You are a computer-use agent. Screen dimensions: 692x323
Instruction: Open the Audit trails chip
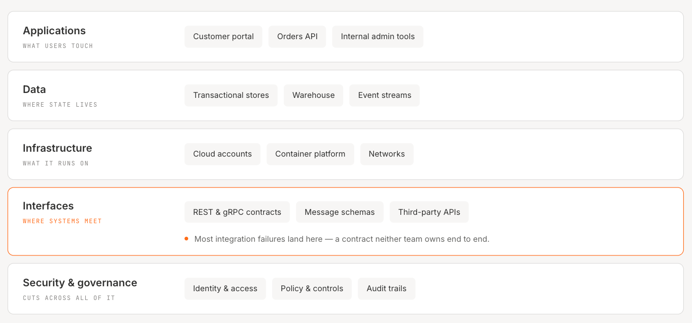click(387, 289)
